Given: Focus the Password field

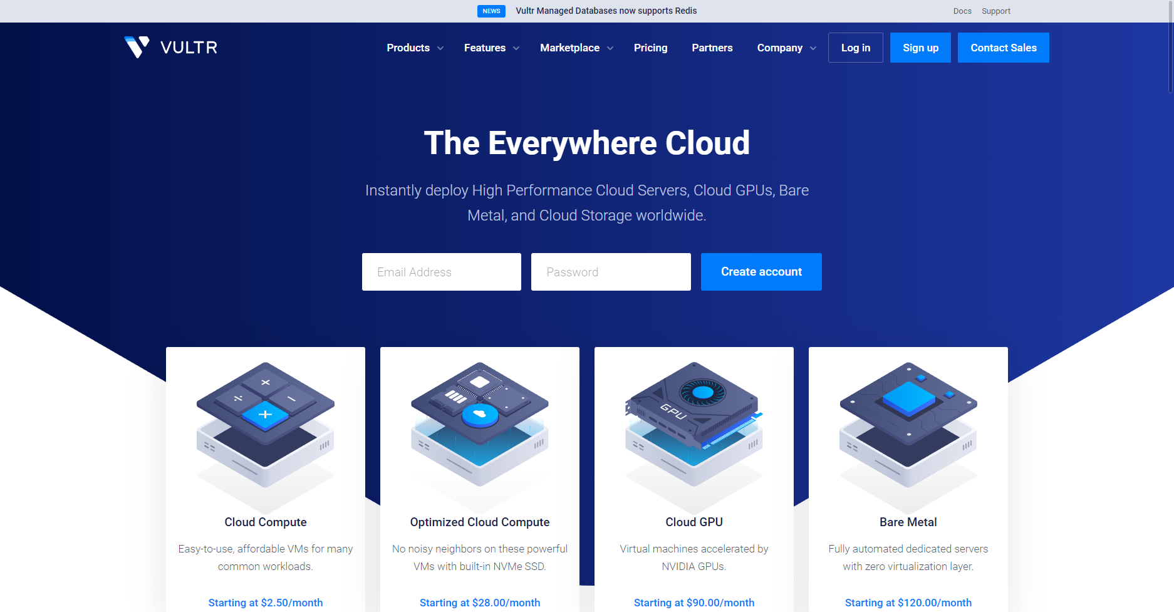Looking at the screenshot, I should 611,272.
